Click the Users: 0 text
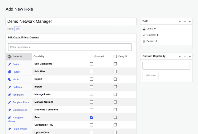This screenshot has height=134, width=198. [x=151, y=29]
